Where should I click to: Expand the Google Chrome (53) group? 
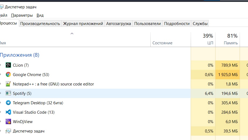[x=1, y=74]
